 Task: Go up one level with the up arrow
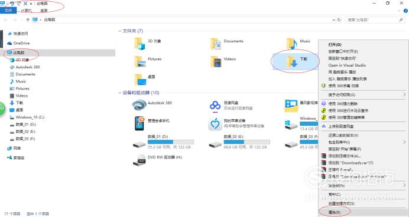point(28,20)
